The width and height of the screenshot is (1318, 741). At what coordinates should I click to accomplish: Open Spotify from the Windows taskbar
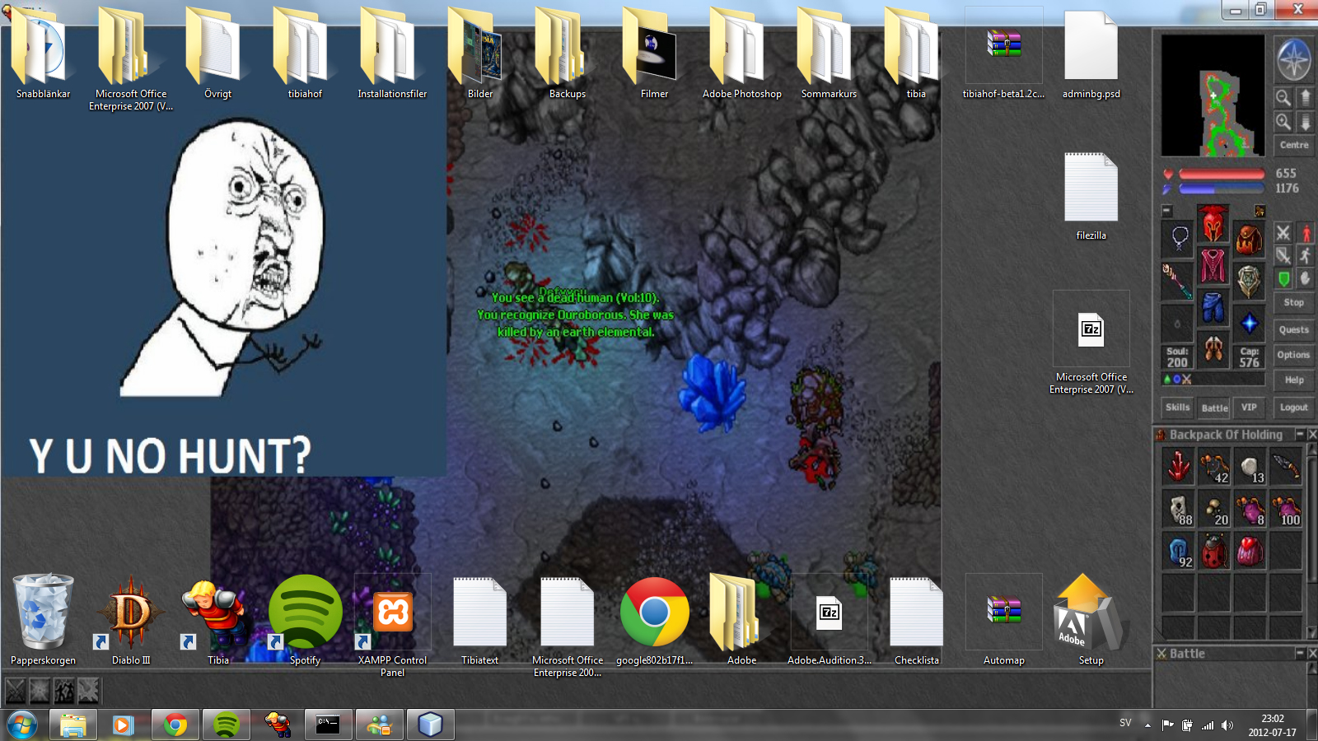226,725
